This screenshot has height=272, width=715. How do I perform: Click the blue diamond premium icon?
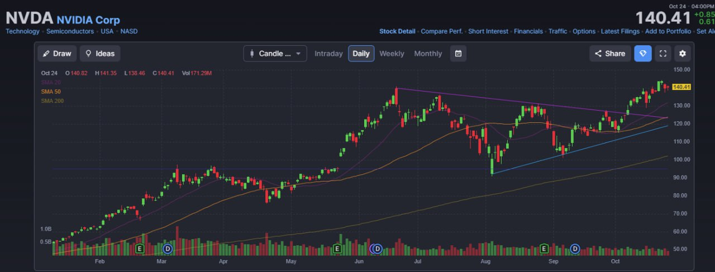[642, 54]
